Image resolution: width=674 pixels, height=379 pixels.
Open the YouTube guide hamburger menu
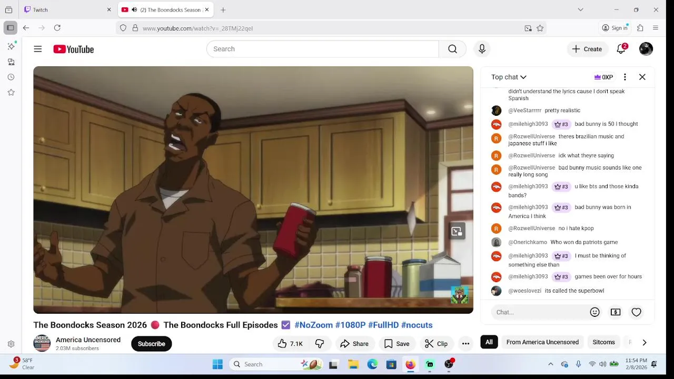[38, 49]
